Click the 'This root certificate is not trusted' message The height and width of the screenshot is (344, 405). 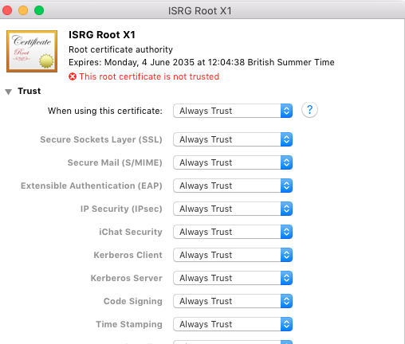click(149, 76)
